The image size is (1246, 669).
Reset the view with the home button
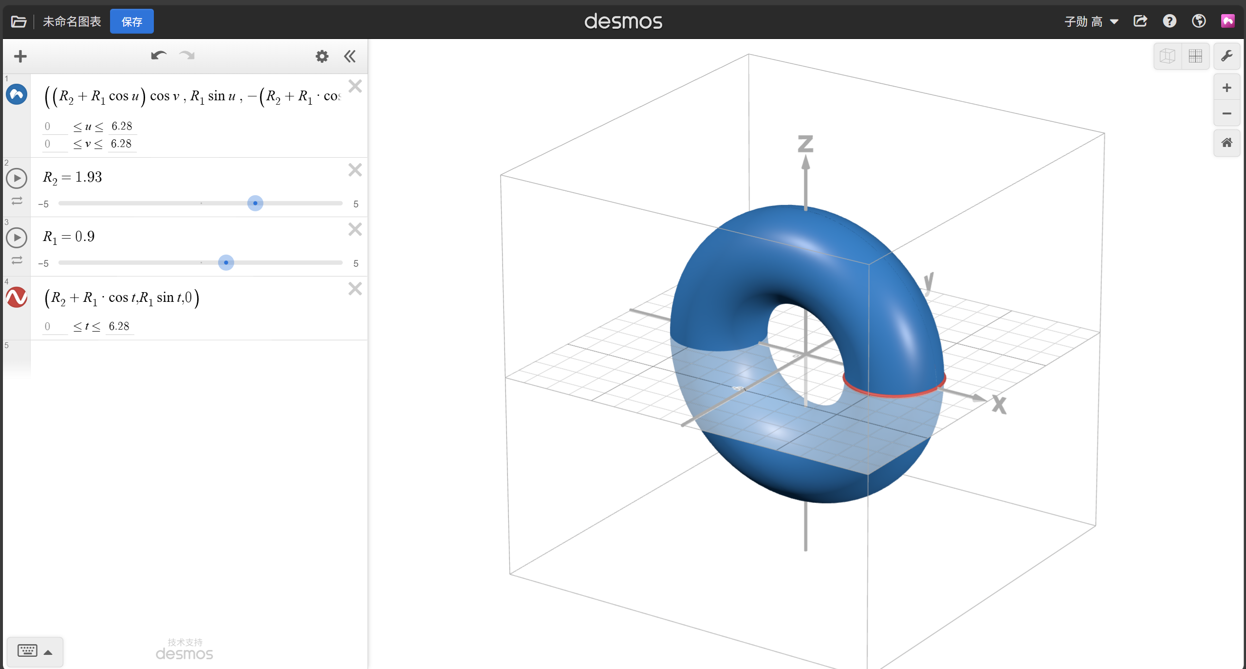click(1227, 143)
